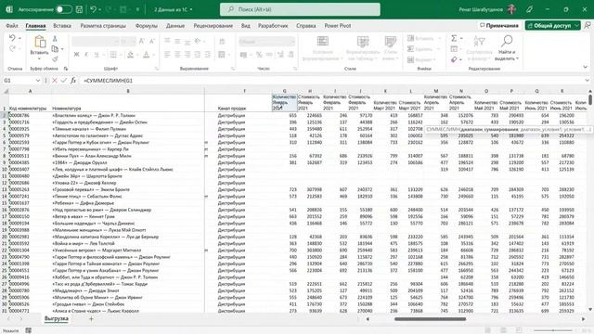Click the ribbon Undo icon
Image resolution: width=594 pixels, height=334 pixels.
coord(12,38)
